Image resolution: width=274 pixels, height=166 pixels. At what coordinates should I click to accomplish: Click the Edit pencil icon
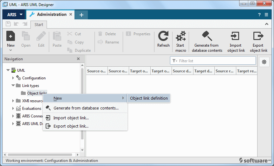(x=41, y=36)
